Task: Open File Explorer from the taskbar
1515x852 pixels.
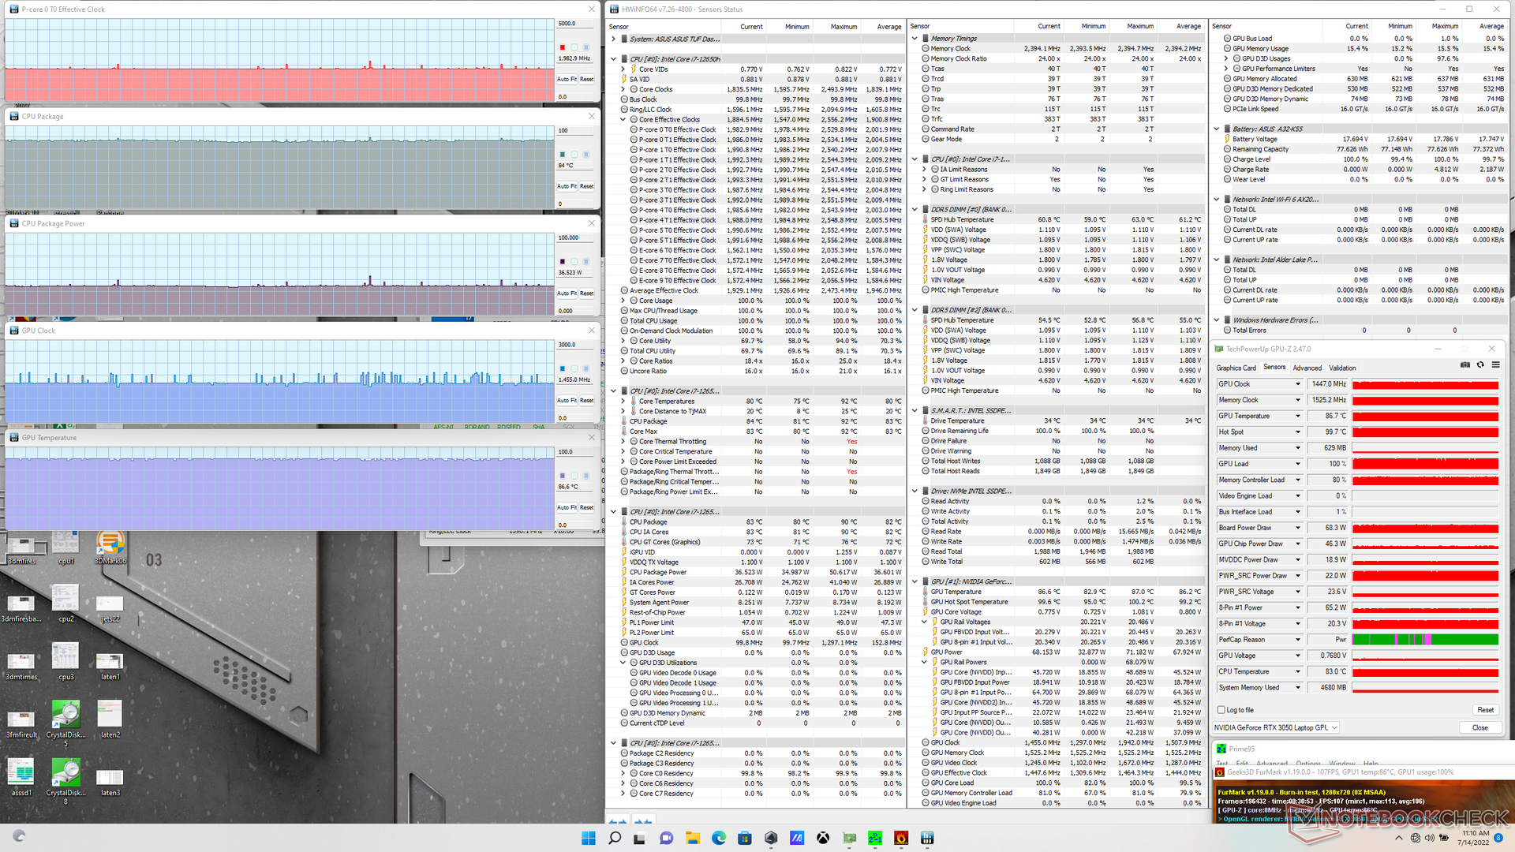Action: click(x=693, y=838)
